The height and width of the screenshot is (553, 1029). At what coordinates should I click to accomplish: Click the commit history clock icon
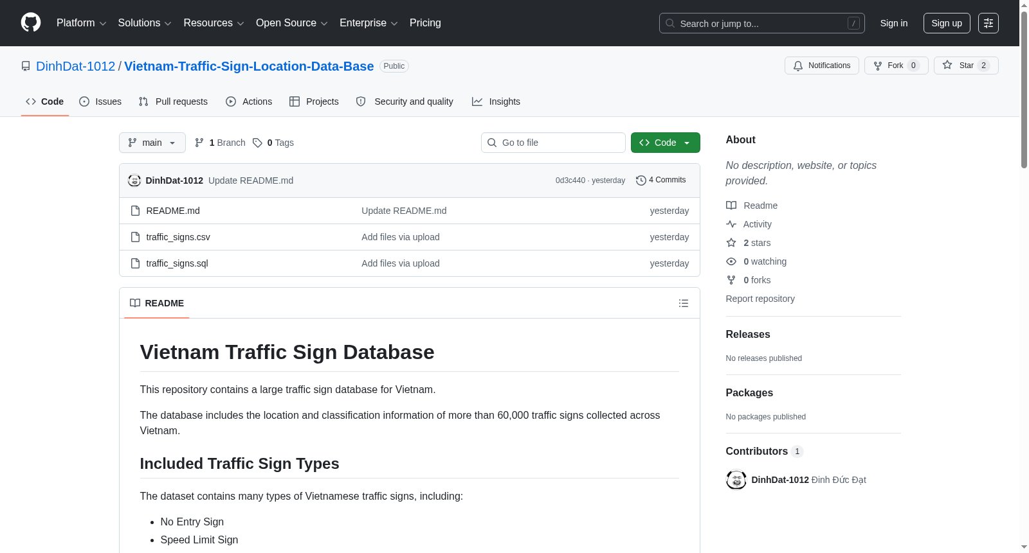pyautogui.click(x=641, y=180)
